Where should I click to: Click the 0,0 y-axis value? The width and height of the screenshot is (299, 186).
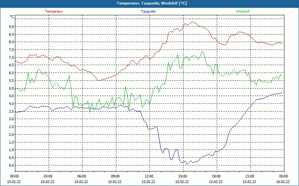(12, 165)
